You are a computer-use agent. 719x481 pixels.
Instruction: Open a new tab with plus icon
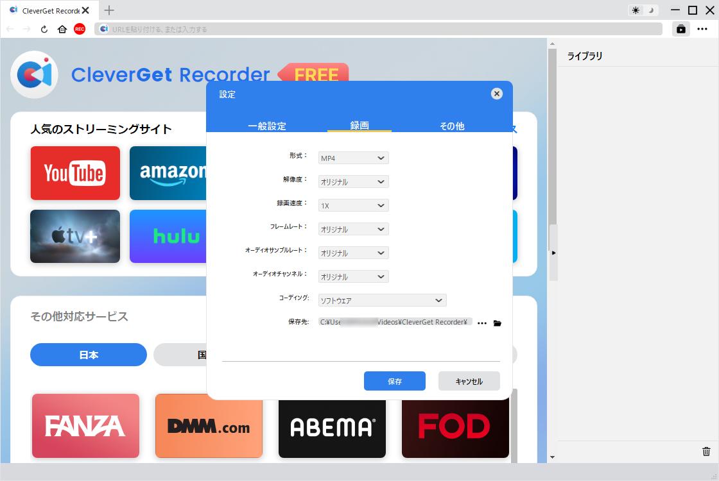pos(109,10)
